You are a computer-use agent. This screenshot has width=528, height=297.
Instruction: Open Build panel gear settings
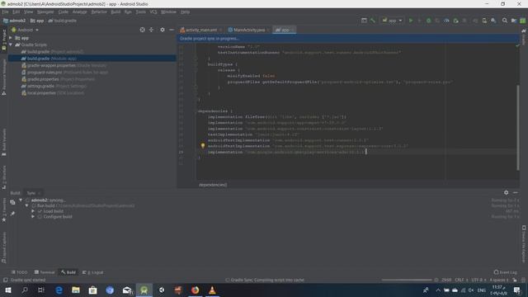pos(506,192)
